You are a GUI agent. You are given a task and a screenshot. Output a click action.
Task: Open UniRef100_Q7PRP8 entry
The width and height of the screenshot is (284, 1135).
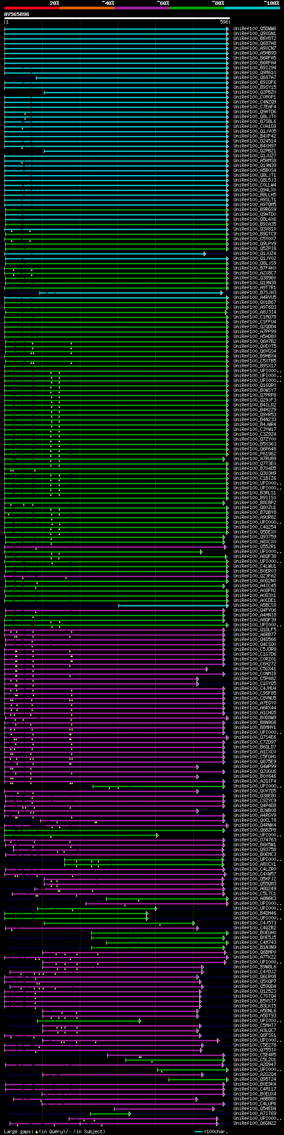pyautogui.click(x=255, y=395)
